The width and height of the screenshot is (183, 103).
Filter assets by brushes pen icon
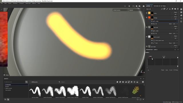(x=129, y=82)
